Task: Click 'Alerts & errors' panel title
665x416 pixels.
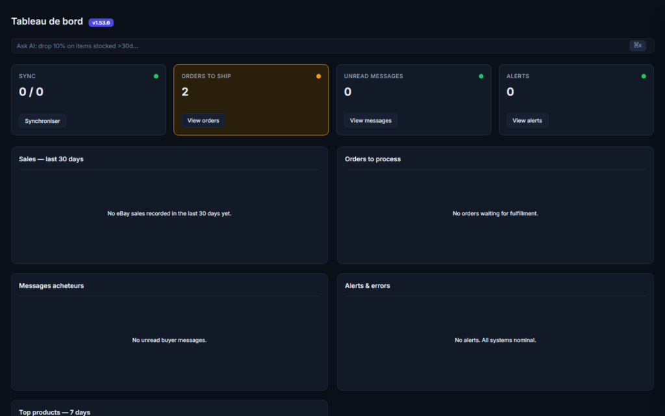Action: click(368, 286)
